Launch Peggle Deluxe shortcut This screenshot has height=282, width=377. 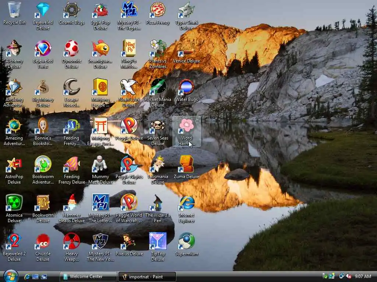click(x=129, y=129)
